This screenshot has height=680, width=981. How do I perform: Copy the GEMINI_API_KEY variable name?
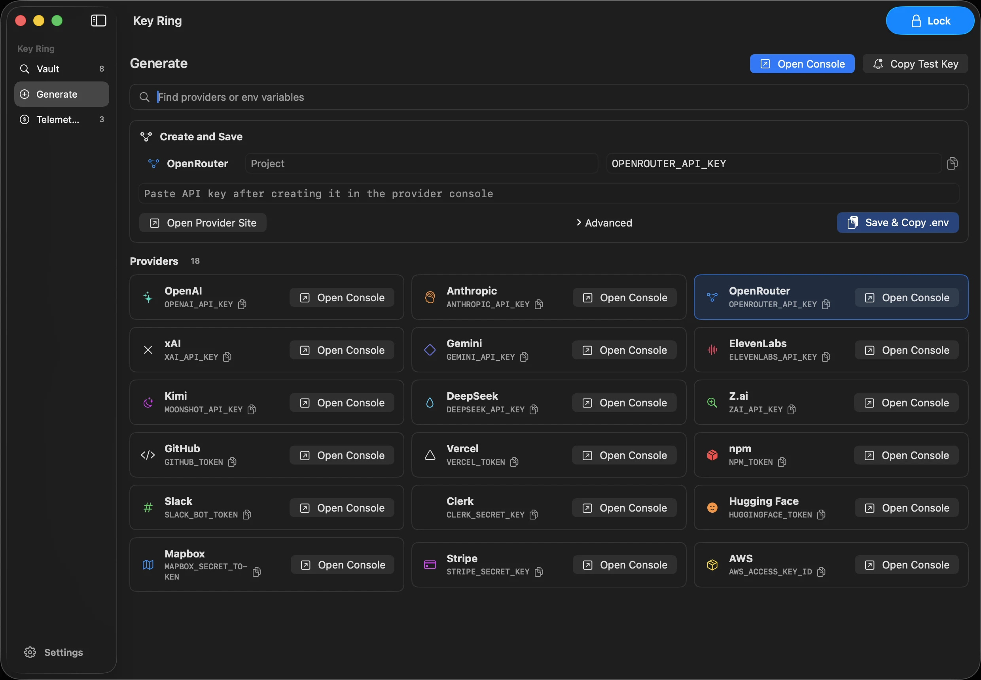pos(525,357)
